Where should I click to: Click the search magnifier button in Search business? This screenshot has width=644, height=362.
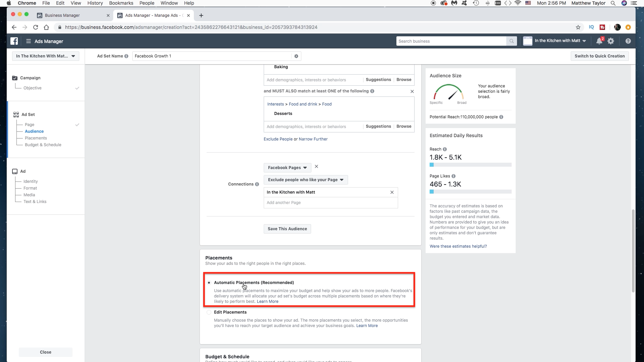511,41
